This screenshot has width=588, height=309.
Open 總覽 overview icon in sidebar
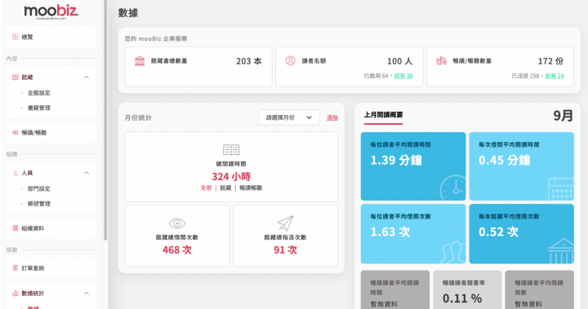[16, 37]
